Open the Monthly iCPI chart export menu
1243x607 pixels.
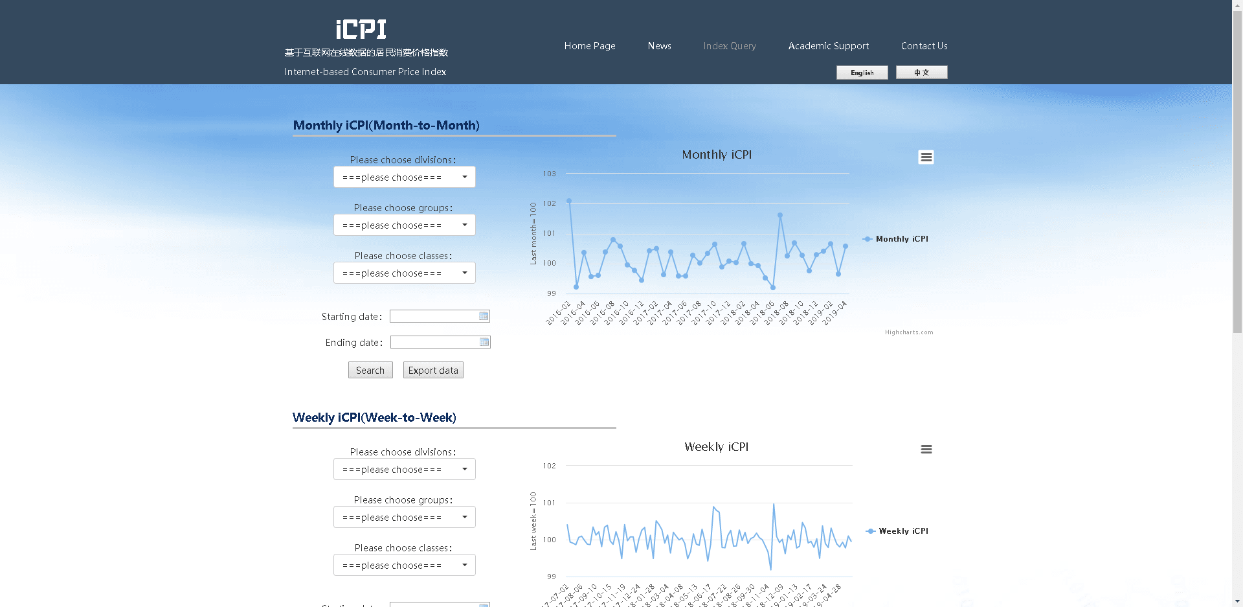[x=926, y=157]
